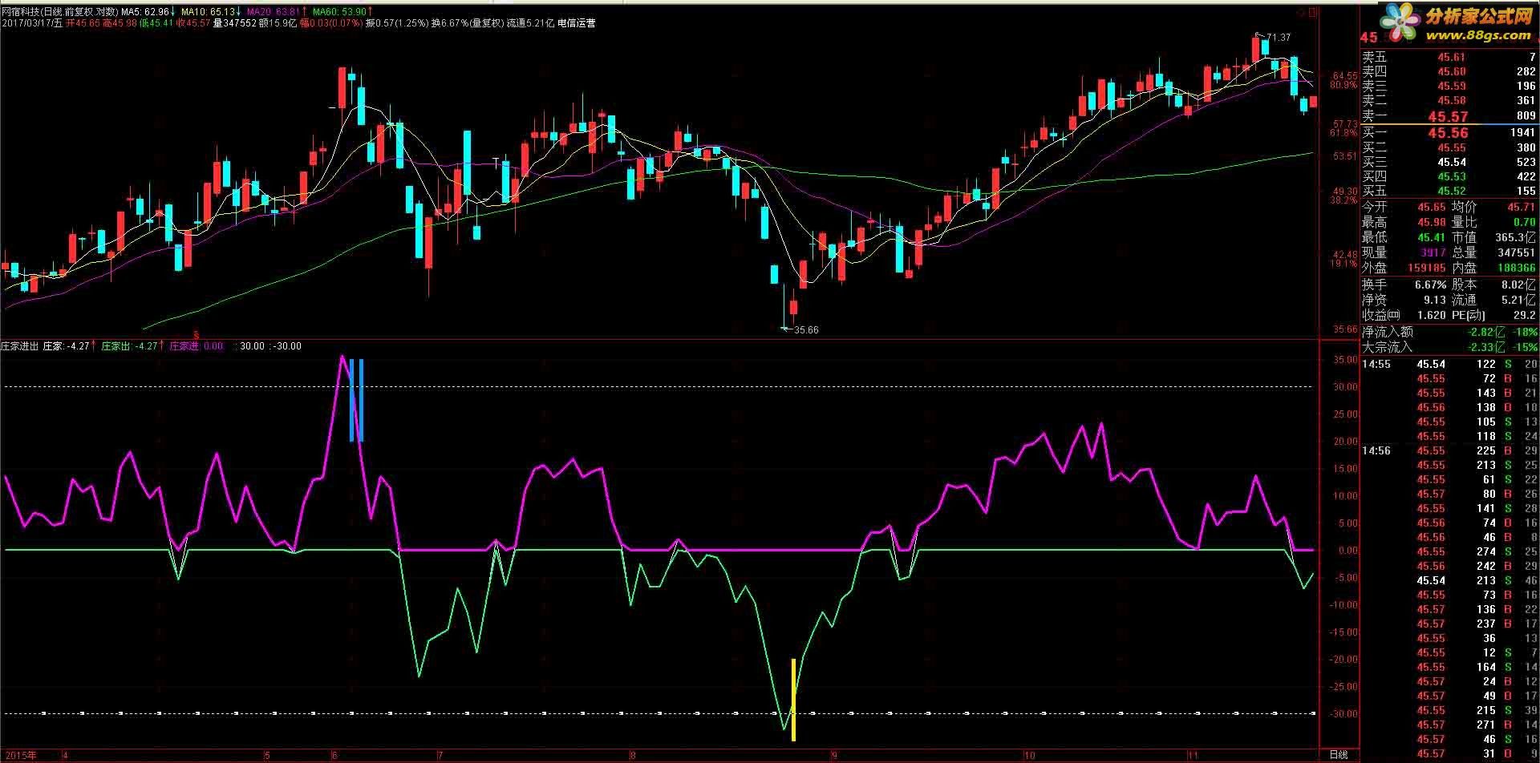Click the -30.00 indicator axis label

(x=1343, y=713)
